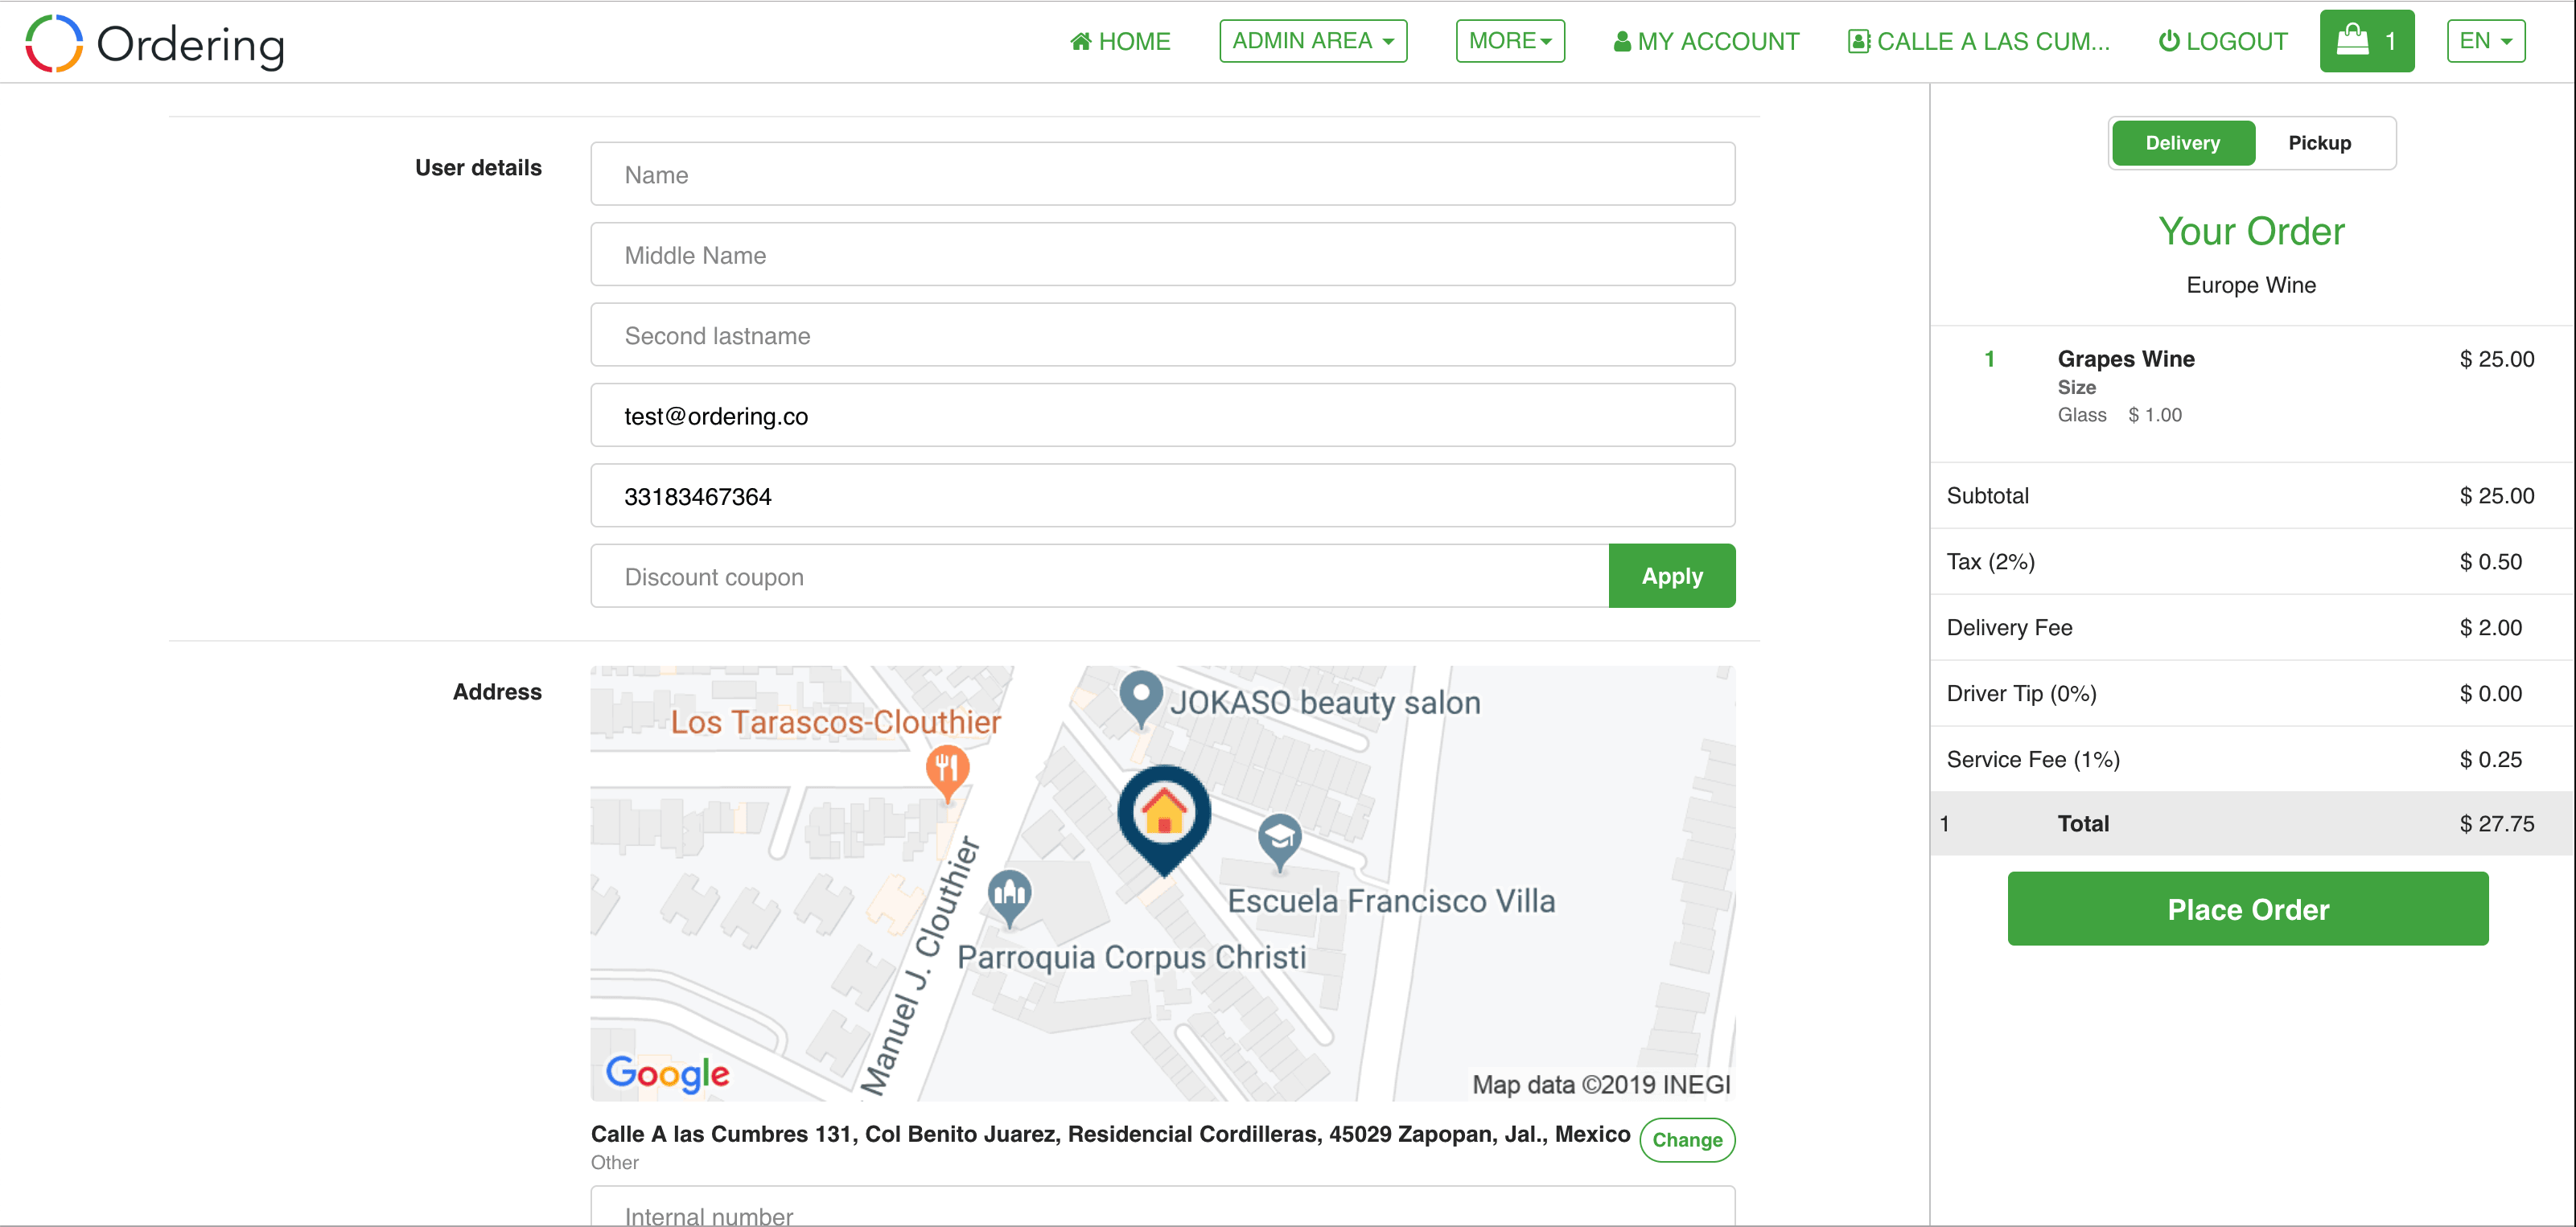
Task: Go to HOME in navigation
Action: coord(1120,41)
